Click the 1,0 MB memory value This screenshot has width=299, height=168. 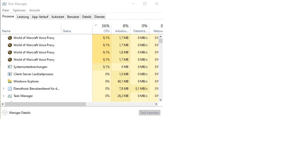coord(124,74)
